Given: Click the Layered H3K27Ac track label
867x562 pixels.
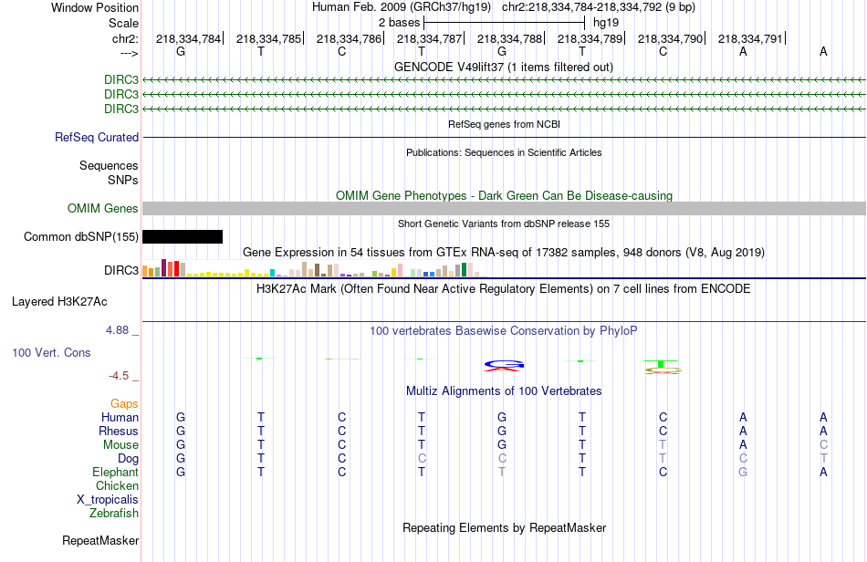Looking at the screenshot, I should point(59,302).
